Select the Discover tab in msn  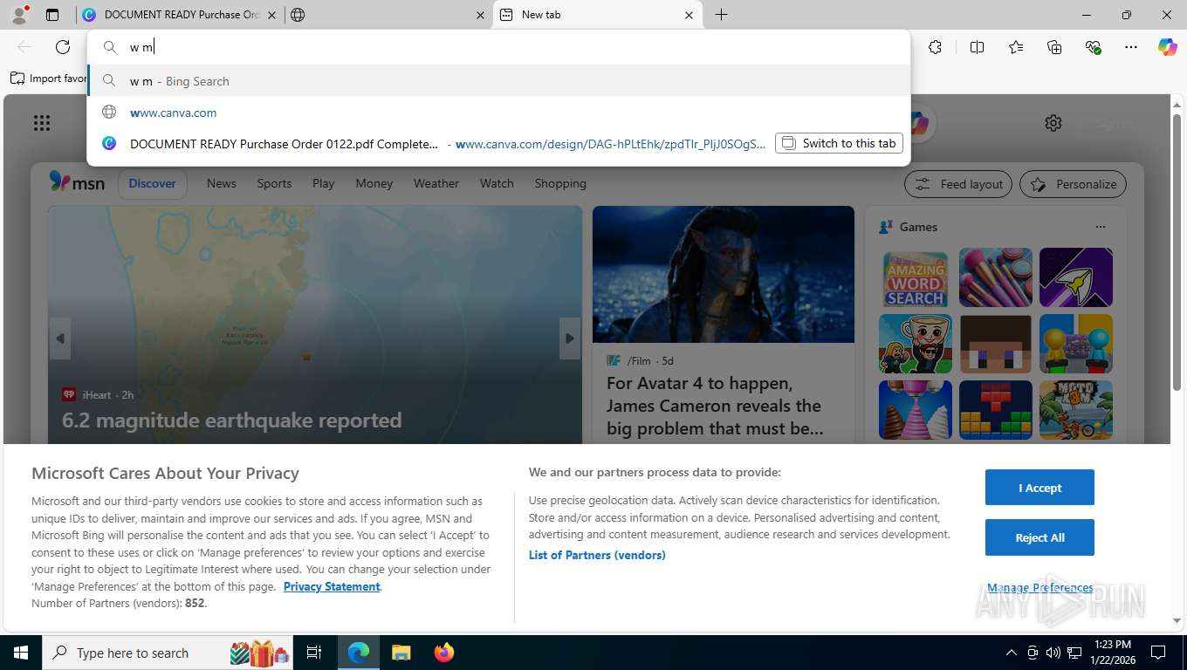pos(152,183)
